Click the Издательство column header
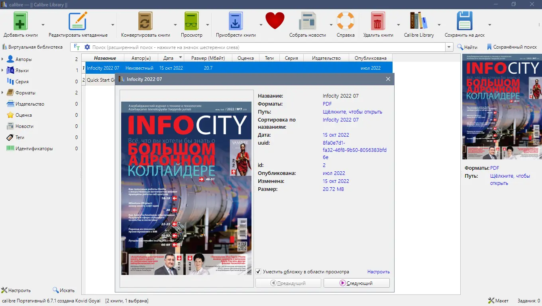 click(x=326, y=58)
